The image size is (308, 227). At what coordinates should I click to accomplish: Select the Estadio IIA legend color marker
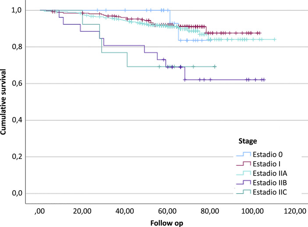click(x=243, y=173)
